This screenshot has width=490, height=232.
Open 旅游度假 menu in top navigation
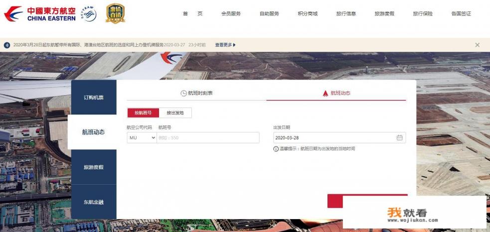(384, 14)
